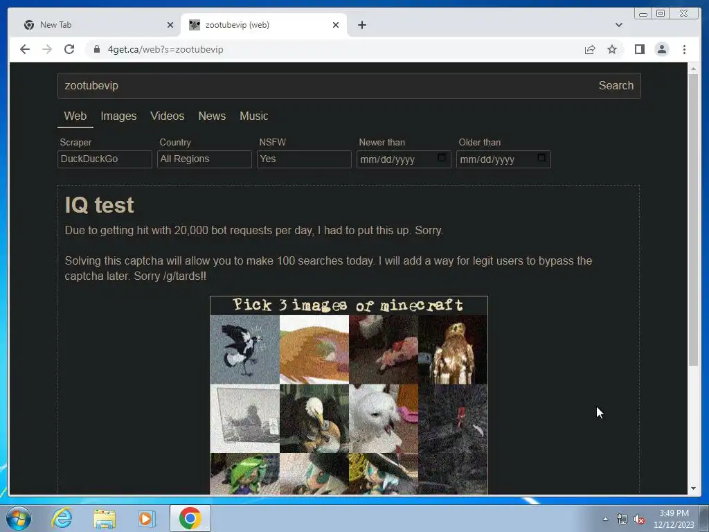View site information via the lock icon
709x532 pixels.
pos(97,49)
